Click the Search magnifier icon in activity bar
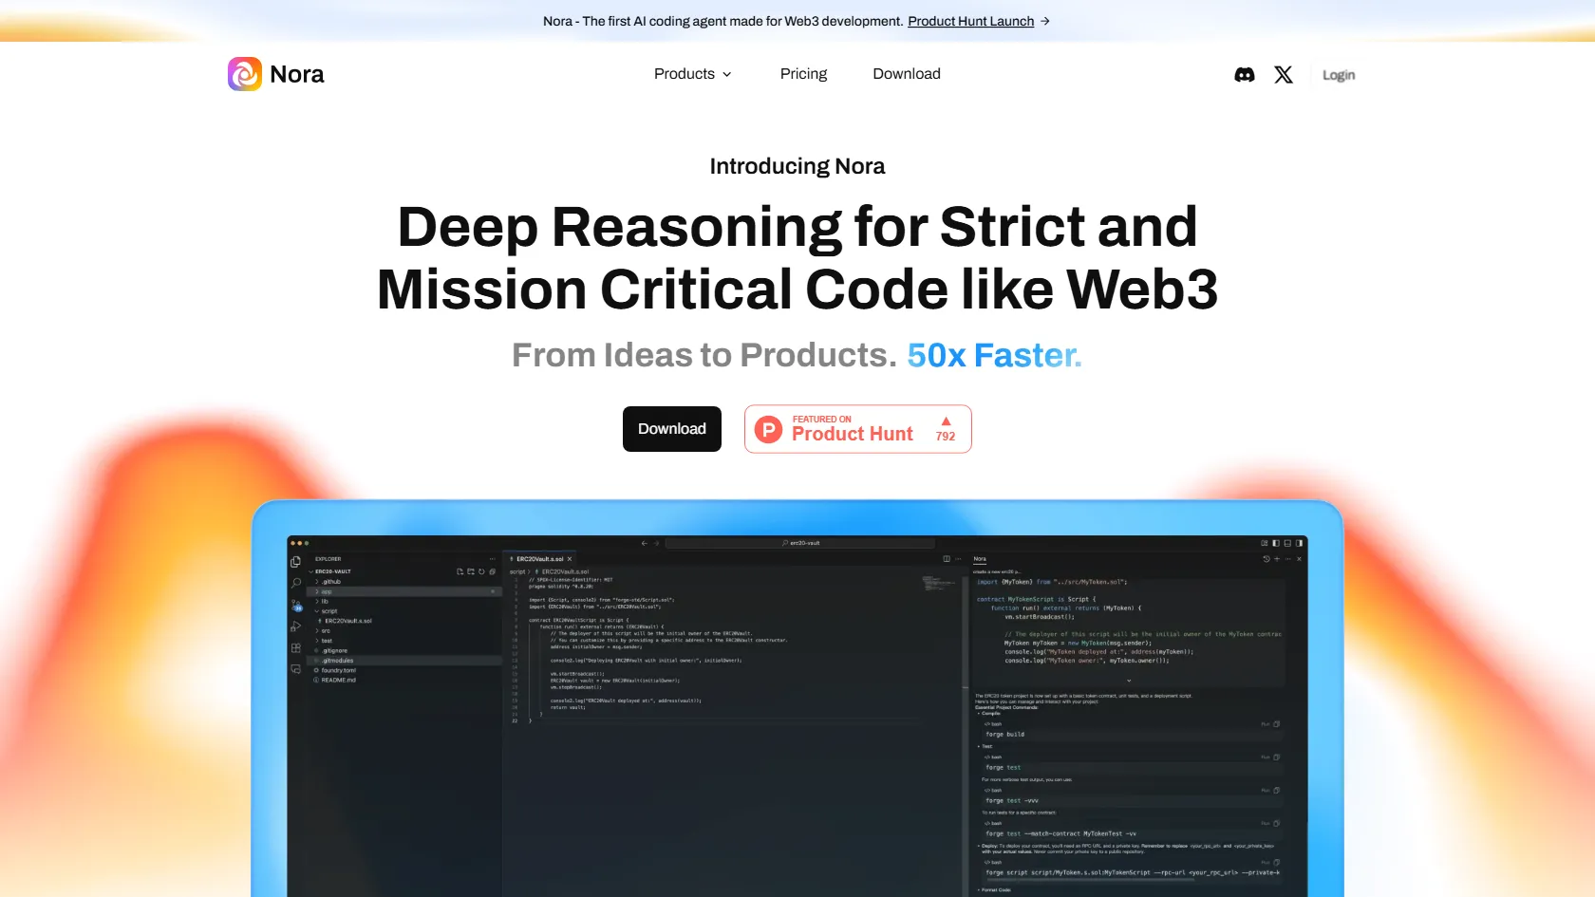This screenshot has height=897, width=1595. [296, 583]
